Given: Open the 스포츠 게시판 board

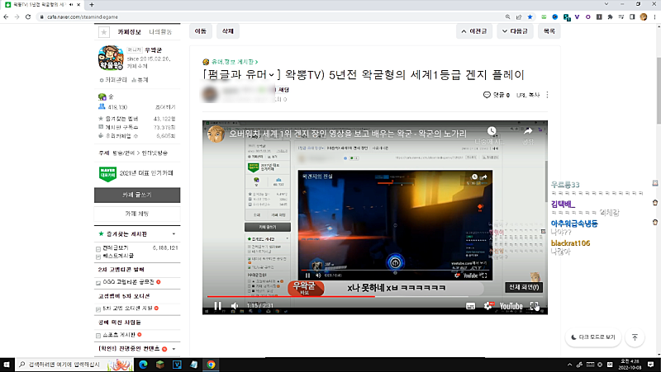Looking at the screenshot, I should 119,335.
